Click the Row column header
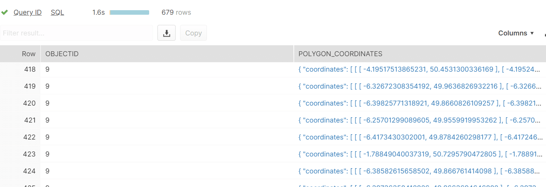The image size is (546, 187). click(20, 54)
